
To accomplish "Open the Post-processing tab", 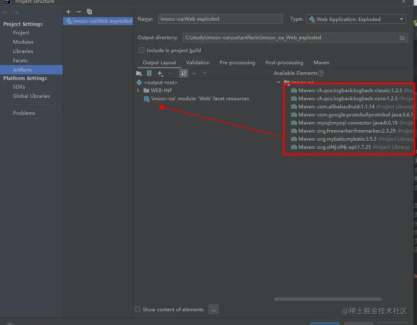I will point(284,62).
